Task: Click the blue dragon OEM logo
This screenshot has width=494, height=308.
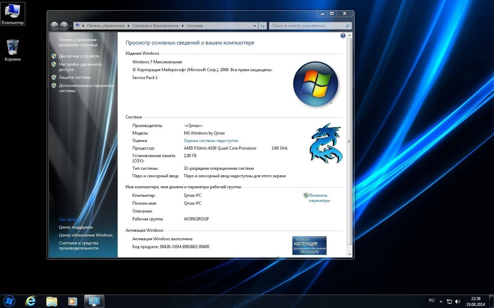Action: click(326, 143)
